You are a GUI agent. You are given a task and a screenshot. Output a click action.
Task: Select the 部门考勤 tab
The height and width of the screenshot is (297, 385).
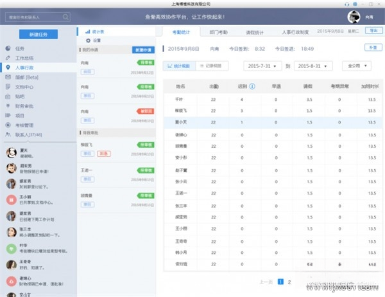pyautogui.click(x=218, y=32)
